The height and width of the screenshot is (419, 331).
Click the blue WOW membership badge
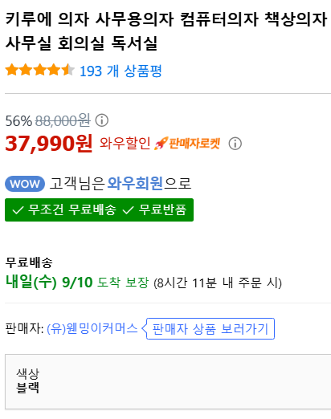click(x=25, y=184)
